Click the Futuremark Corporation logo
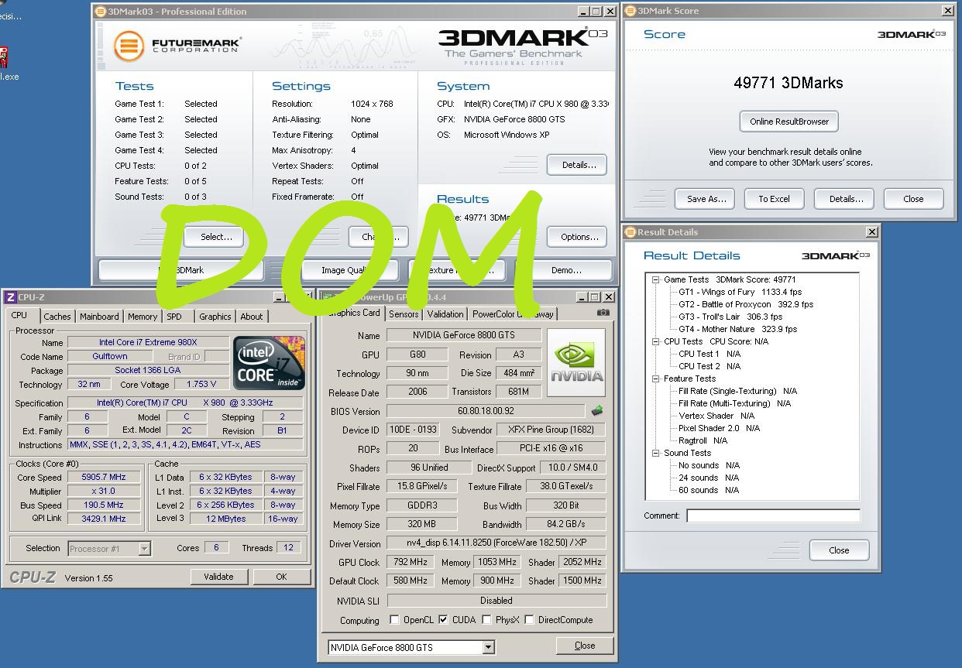 click(x=177, y=46)
